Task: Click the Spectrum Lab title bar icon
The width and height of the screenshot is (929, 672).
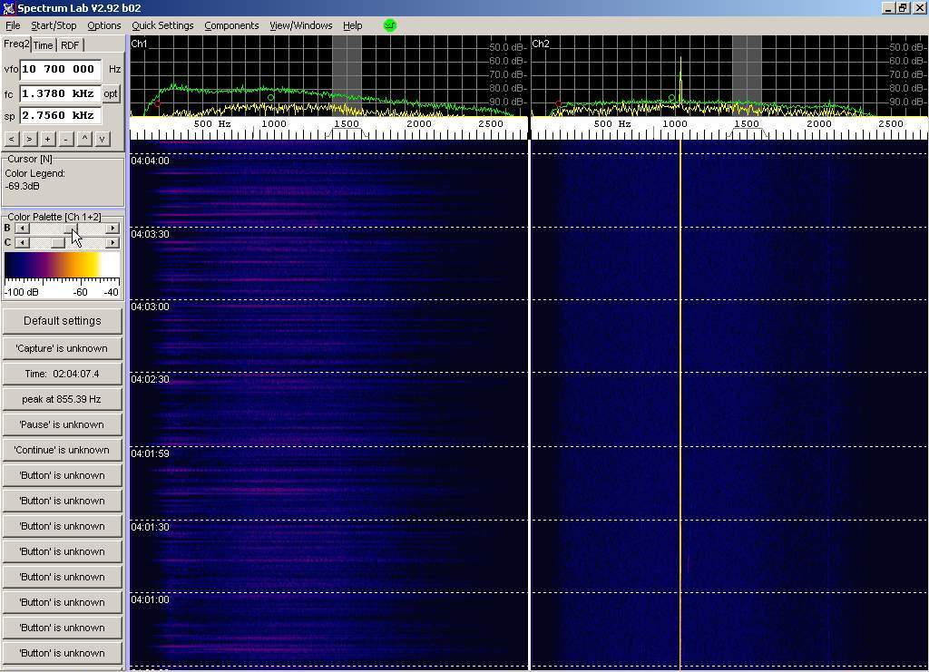Action: pos(8,8)
